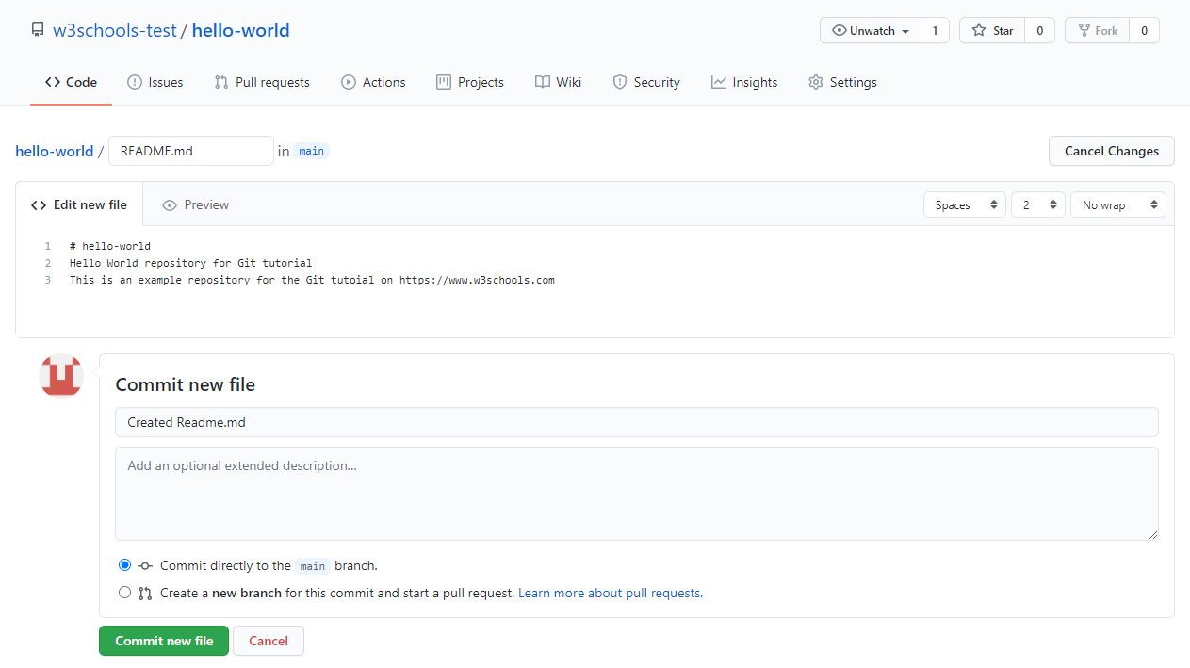Screen dimensions: 1190x668
Task: Click the Settings gear icon
Action: click(x=815, y=82)
